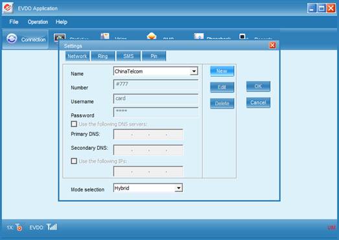Expand the Name dropdown showing ChinaTelcom

[194, 71]
